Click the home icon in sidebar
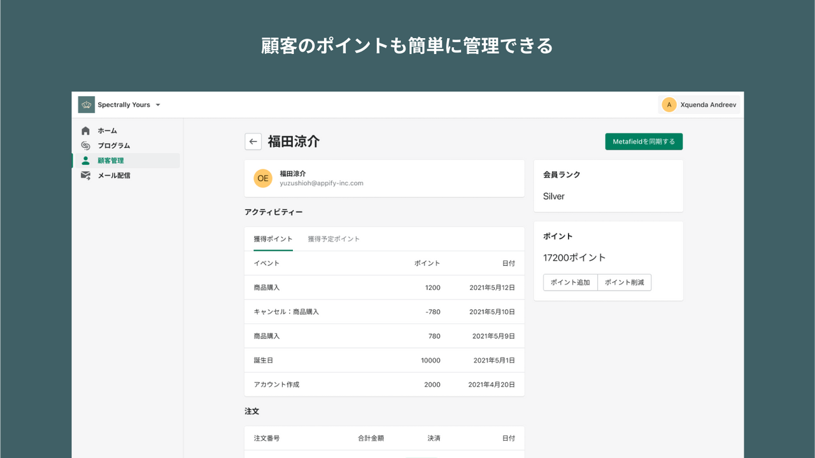 click(86, 130)
